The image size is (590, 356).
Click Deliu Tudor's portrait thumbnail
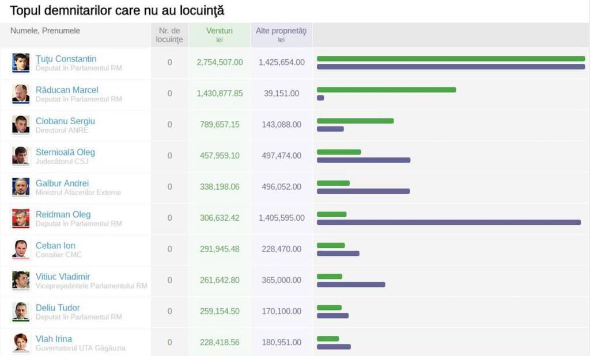coord(21,312)
